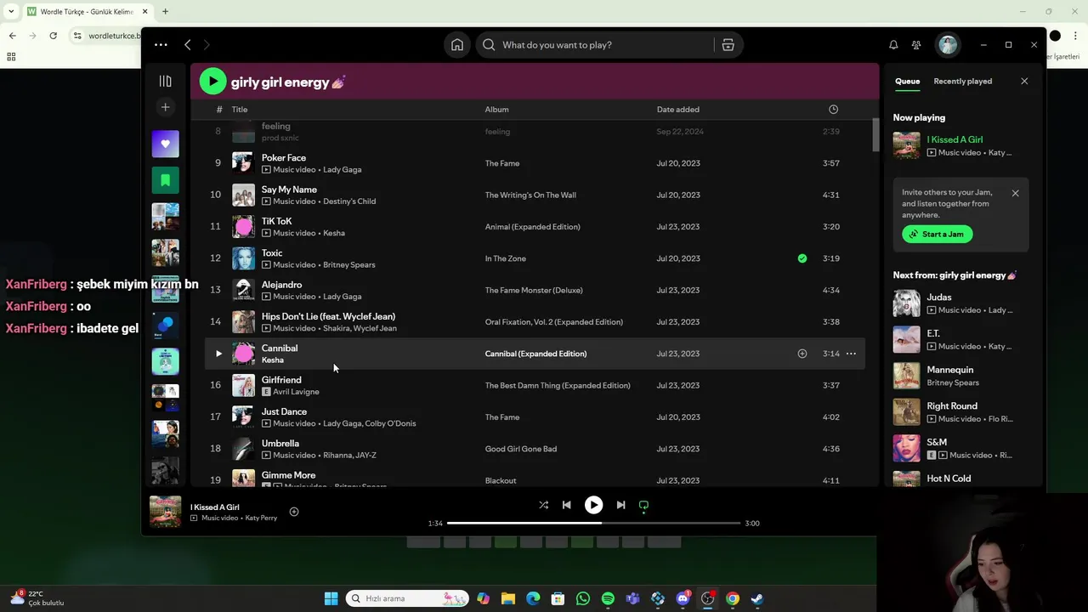Open more options for Cannibal
Viewport: 1088px width, 612px height.
click(x=851, y=354)
